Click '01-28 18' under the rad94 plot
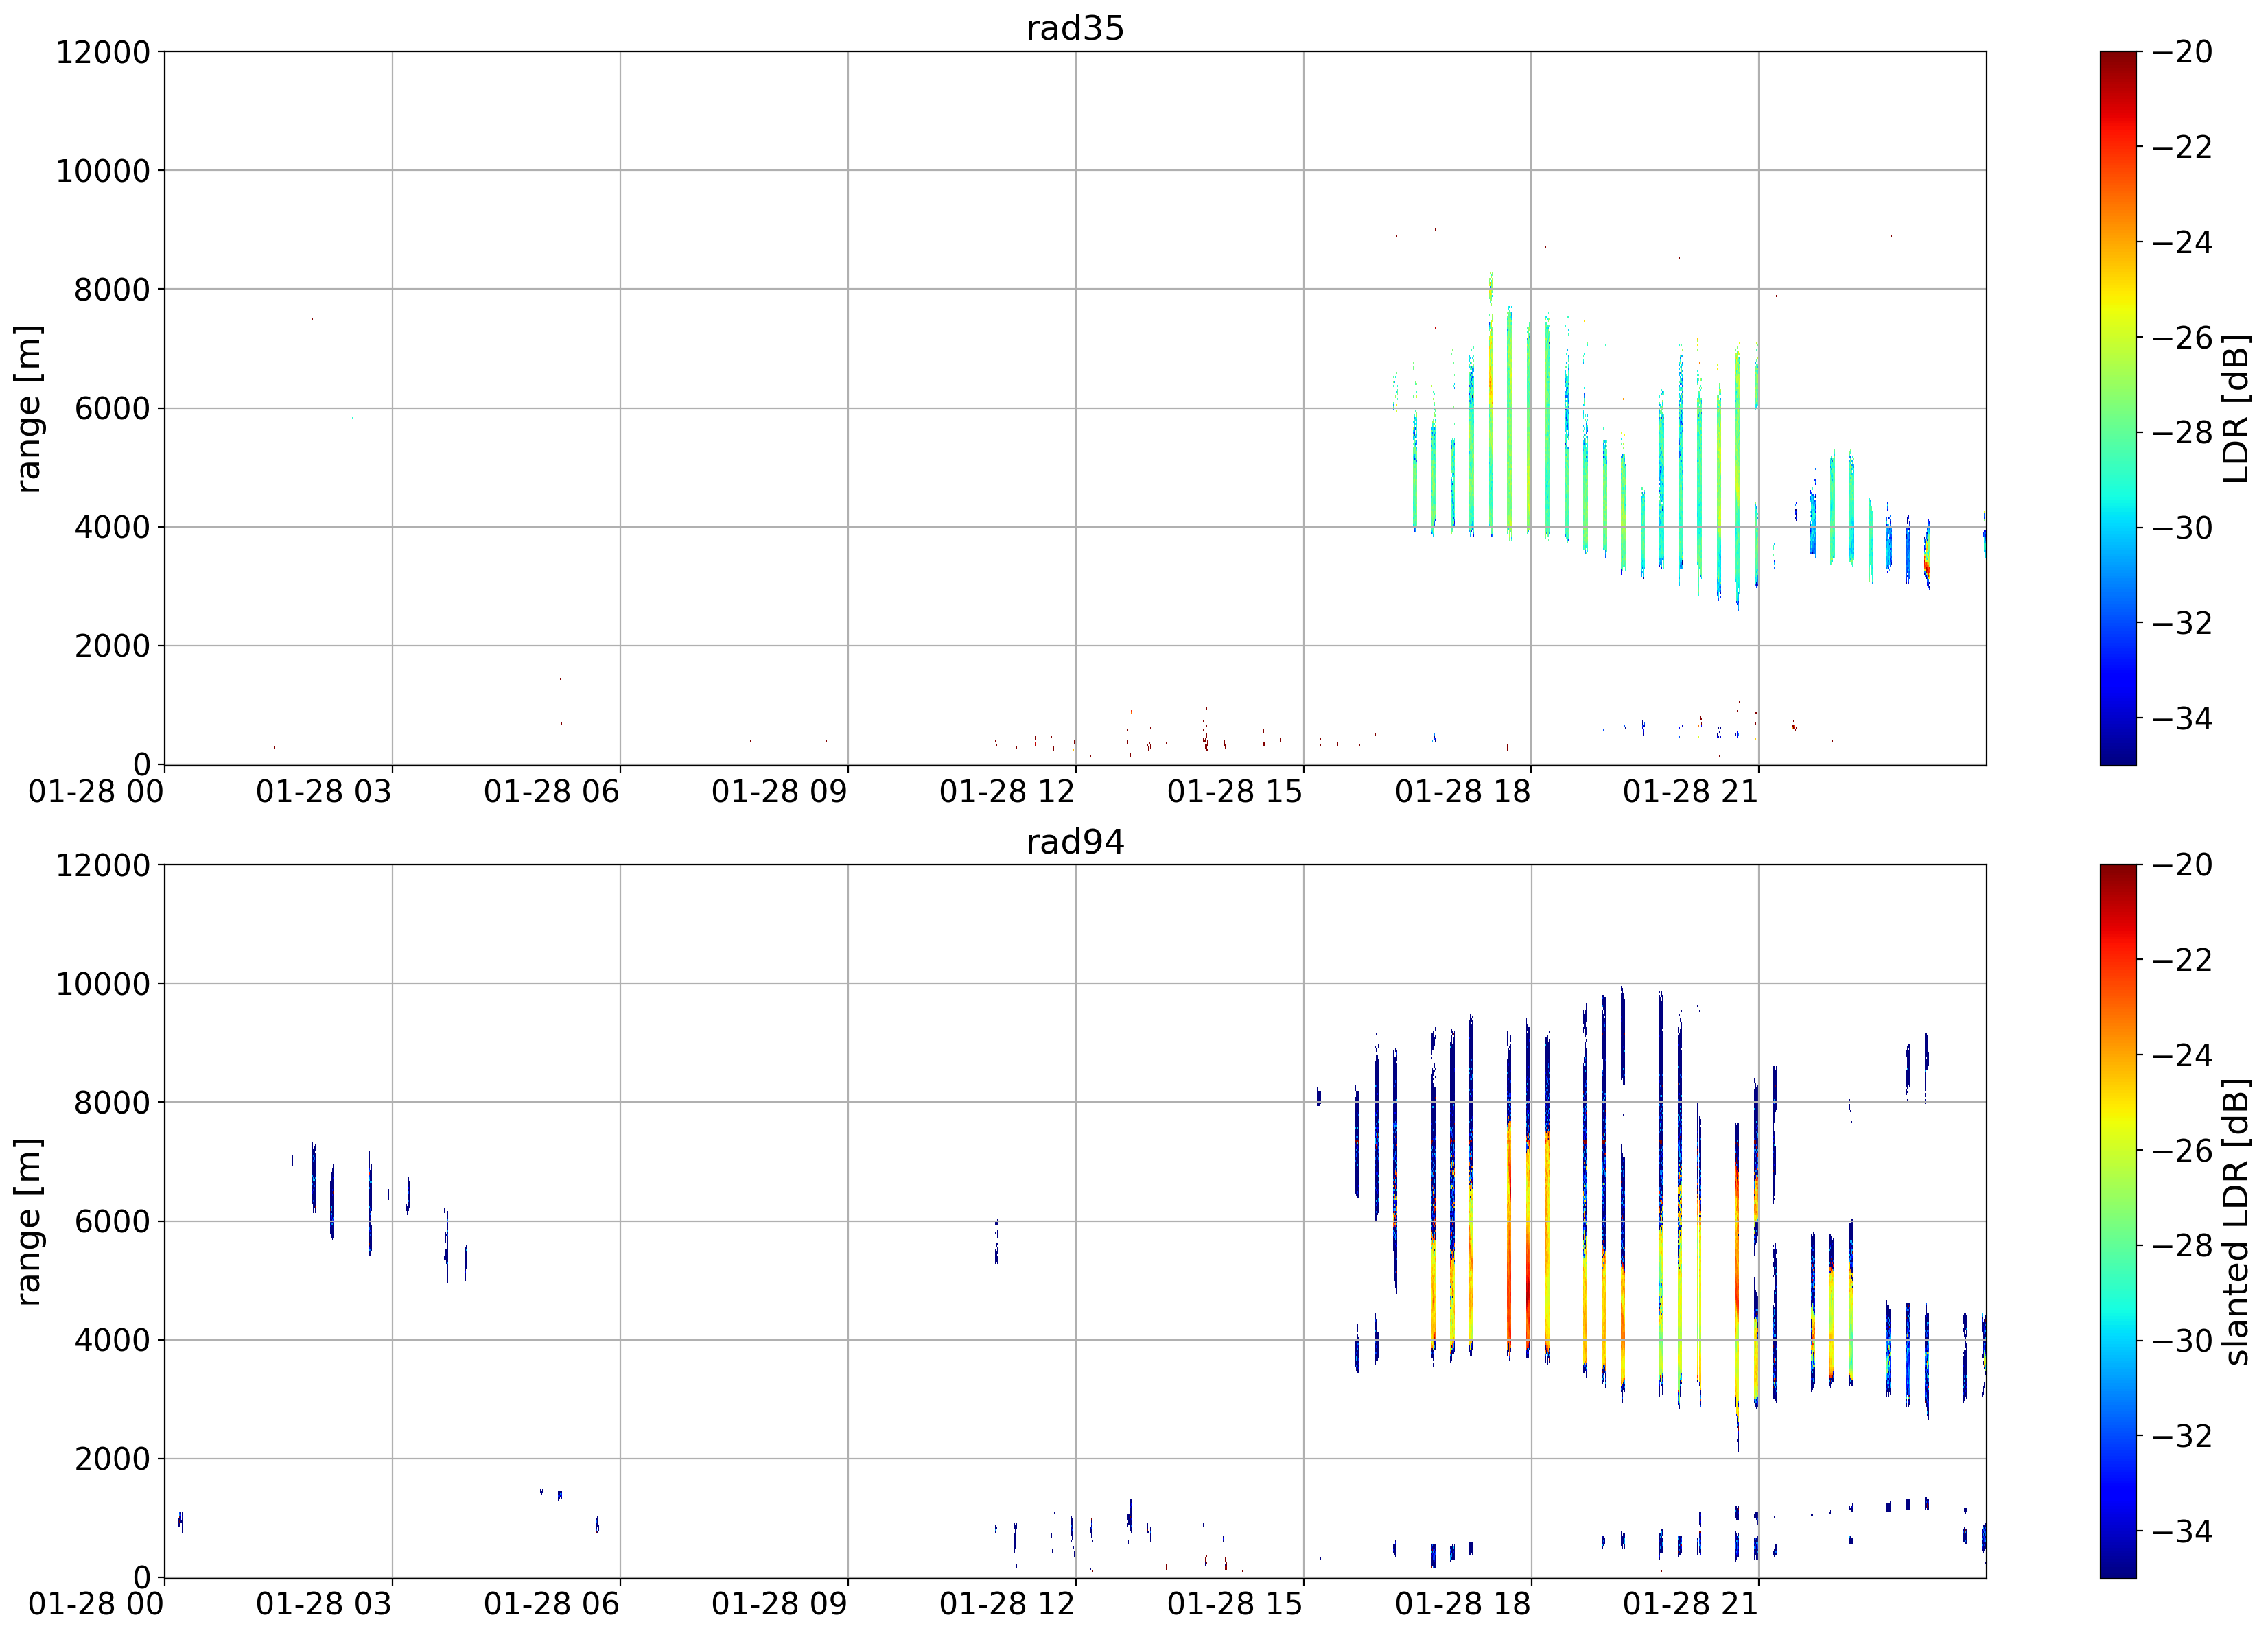Screen dimensions: 2268x1635 (x=1463, y=1605)
